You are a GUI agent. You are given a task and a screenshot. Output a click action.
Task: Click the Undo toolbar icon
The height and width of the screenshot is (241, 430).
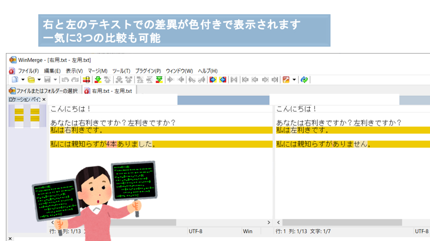coord(65,80)
